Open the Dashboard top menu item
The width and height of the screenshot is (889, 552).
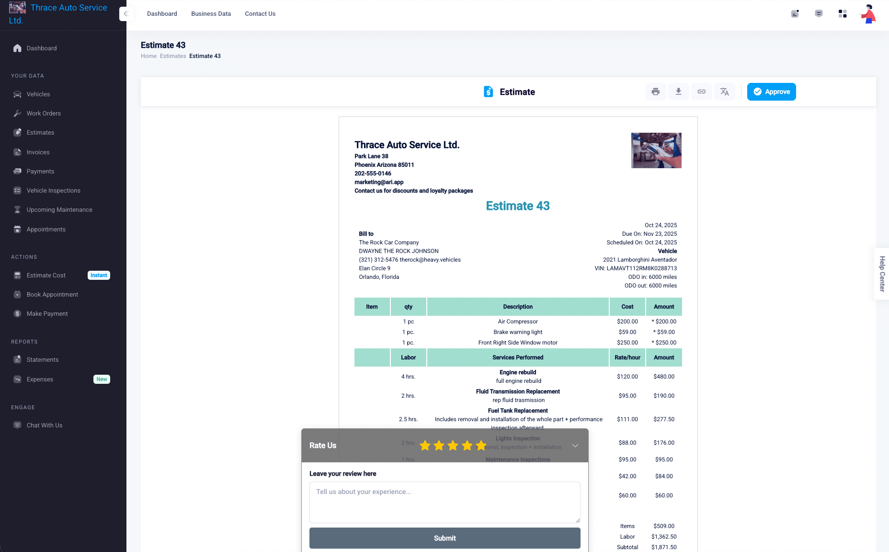pyautogui.click(x=162, y=14)
